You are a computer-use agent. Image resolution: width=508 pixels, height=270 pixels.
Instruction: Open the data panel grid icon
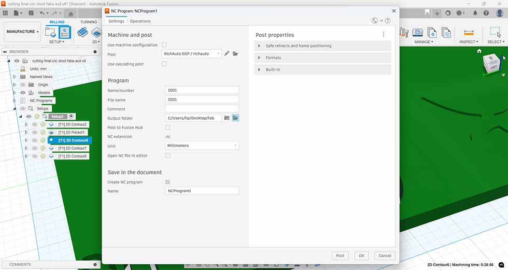(5, 13)
